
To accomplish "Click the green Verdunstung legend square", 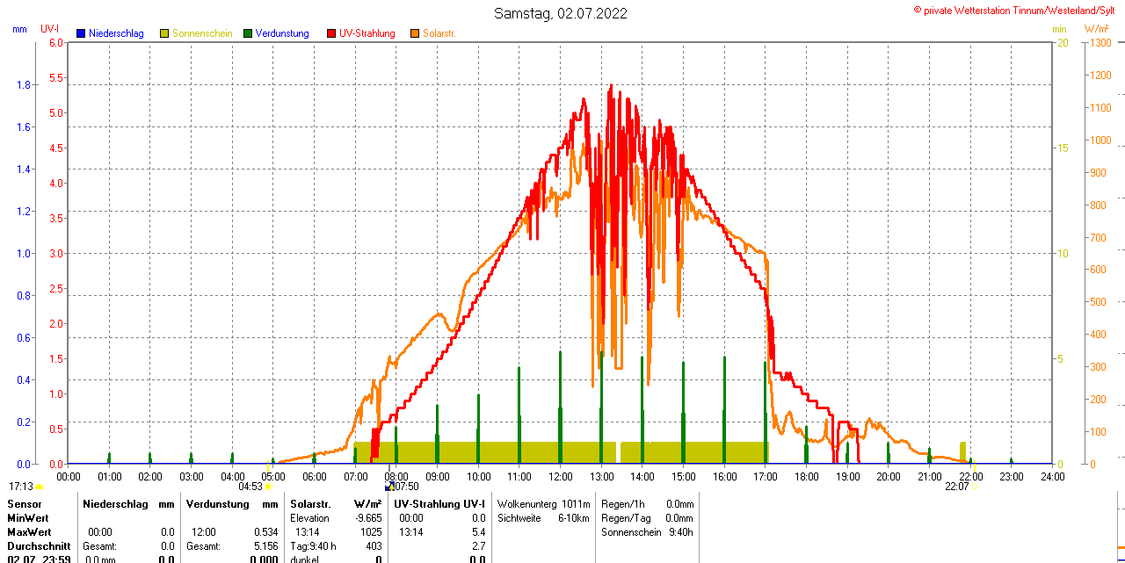I will 248,33.
